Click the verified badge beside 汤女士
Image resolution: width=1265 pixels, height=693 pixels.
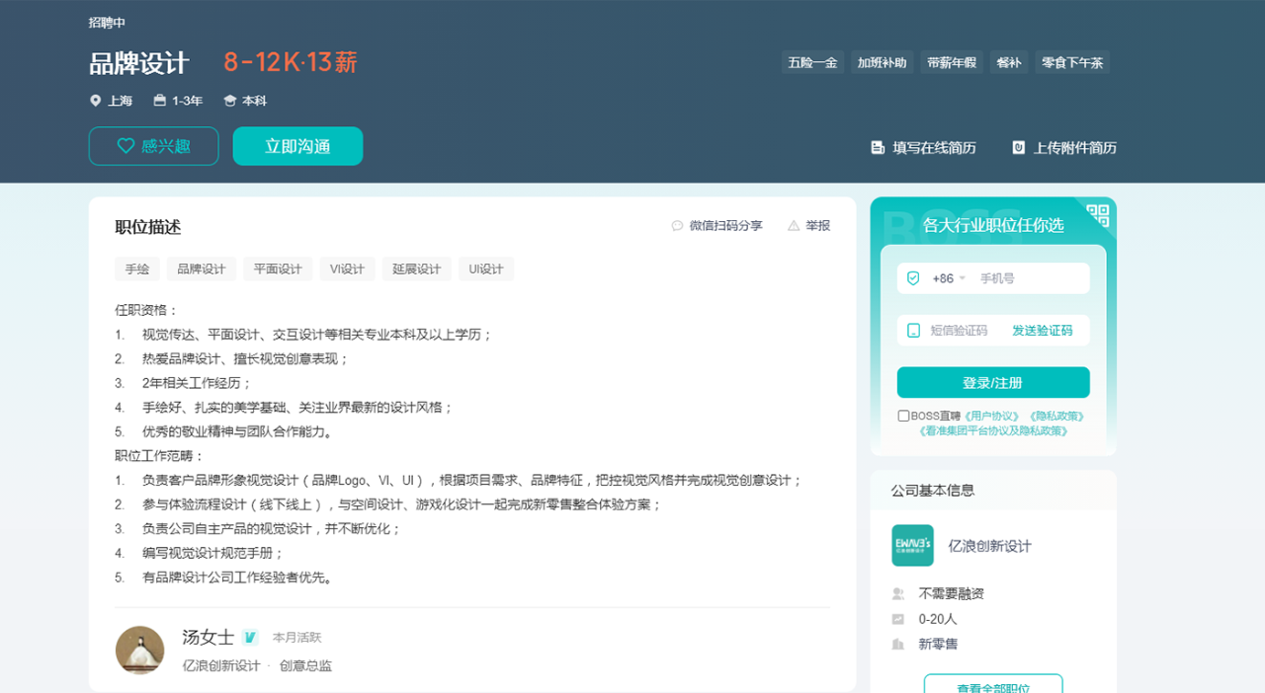[250, 638]
